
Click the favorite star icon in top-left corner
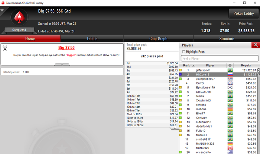pos(2,10)
